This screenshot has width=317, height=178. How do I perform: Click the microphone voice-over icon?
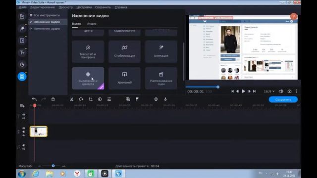[x=165, y=99]
